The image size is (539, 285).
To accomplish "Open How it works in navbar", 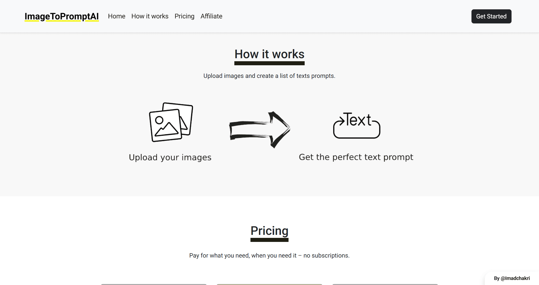I will tap(150, 16).
